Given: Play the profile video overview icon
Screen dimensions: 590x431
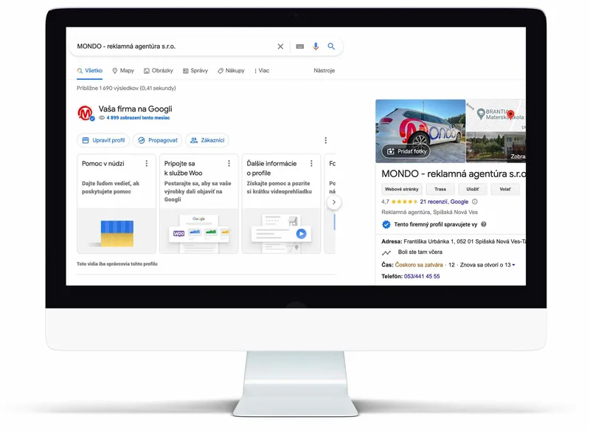Looking at the screenshot, I should (x=301, y=234).
